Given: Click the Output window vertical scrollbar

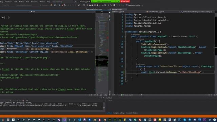Looking at the screenshot, I should click(x=104, y=106).
